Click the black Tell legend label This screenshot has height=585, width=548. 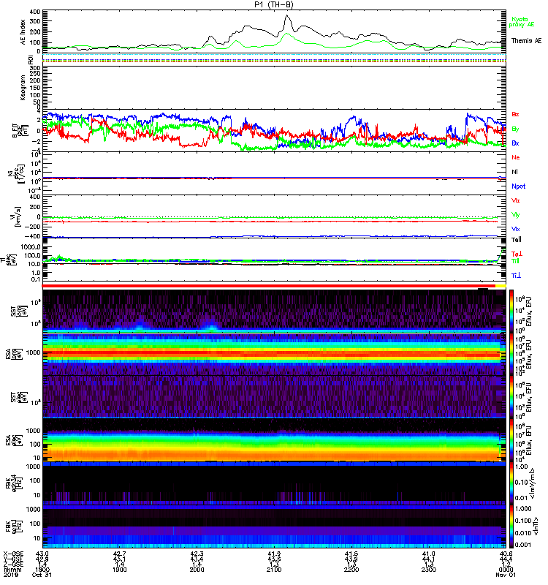517,240
